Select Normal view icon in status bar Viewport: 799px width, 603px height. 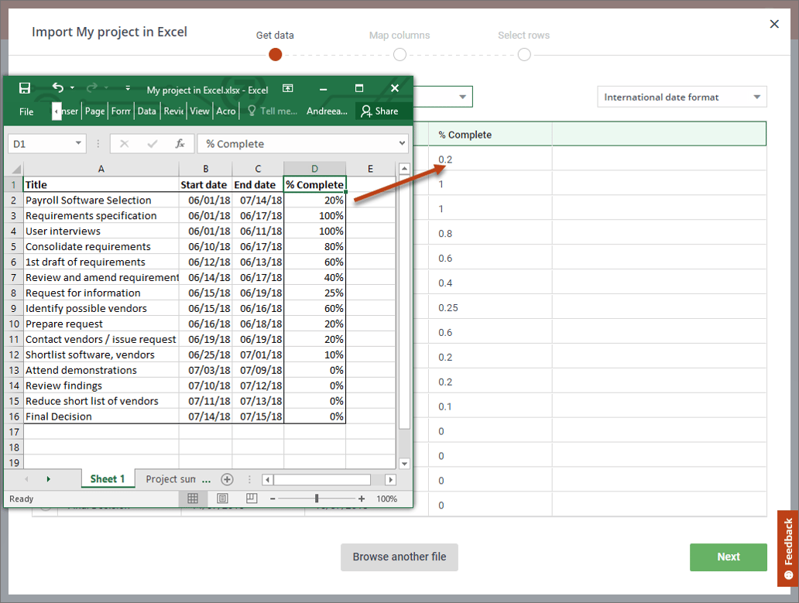click(x=193, y=499)
